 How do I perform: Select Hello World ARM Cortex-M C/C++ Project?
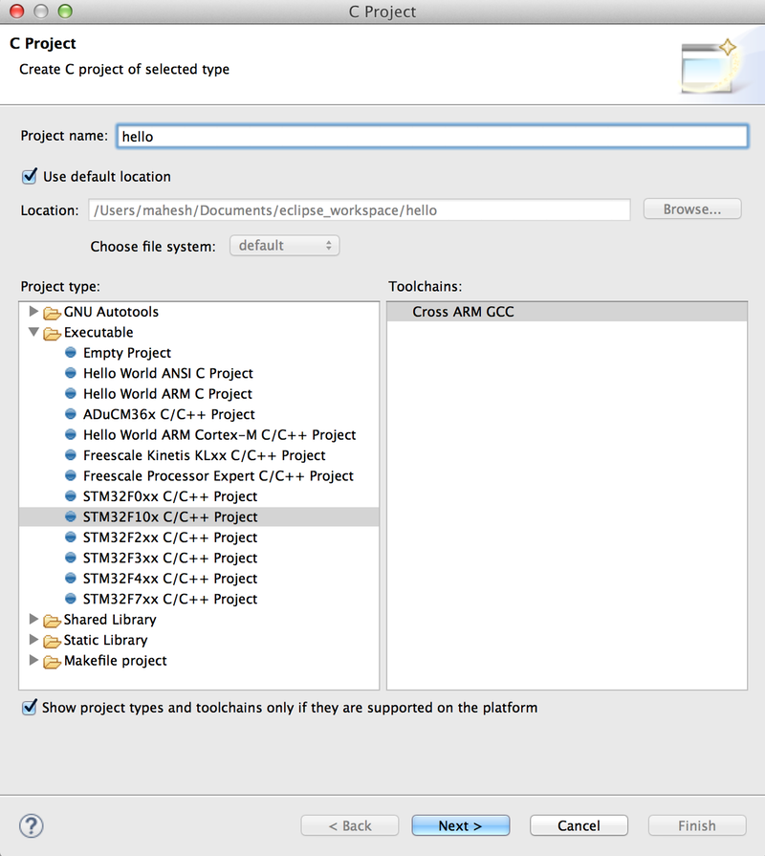219,435
